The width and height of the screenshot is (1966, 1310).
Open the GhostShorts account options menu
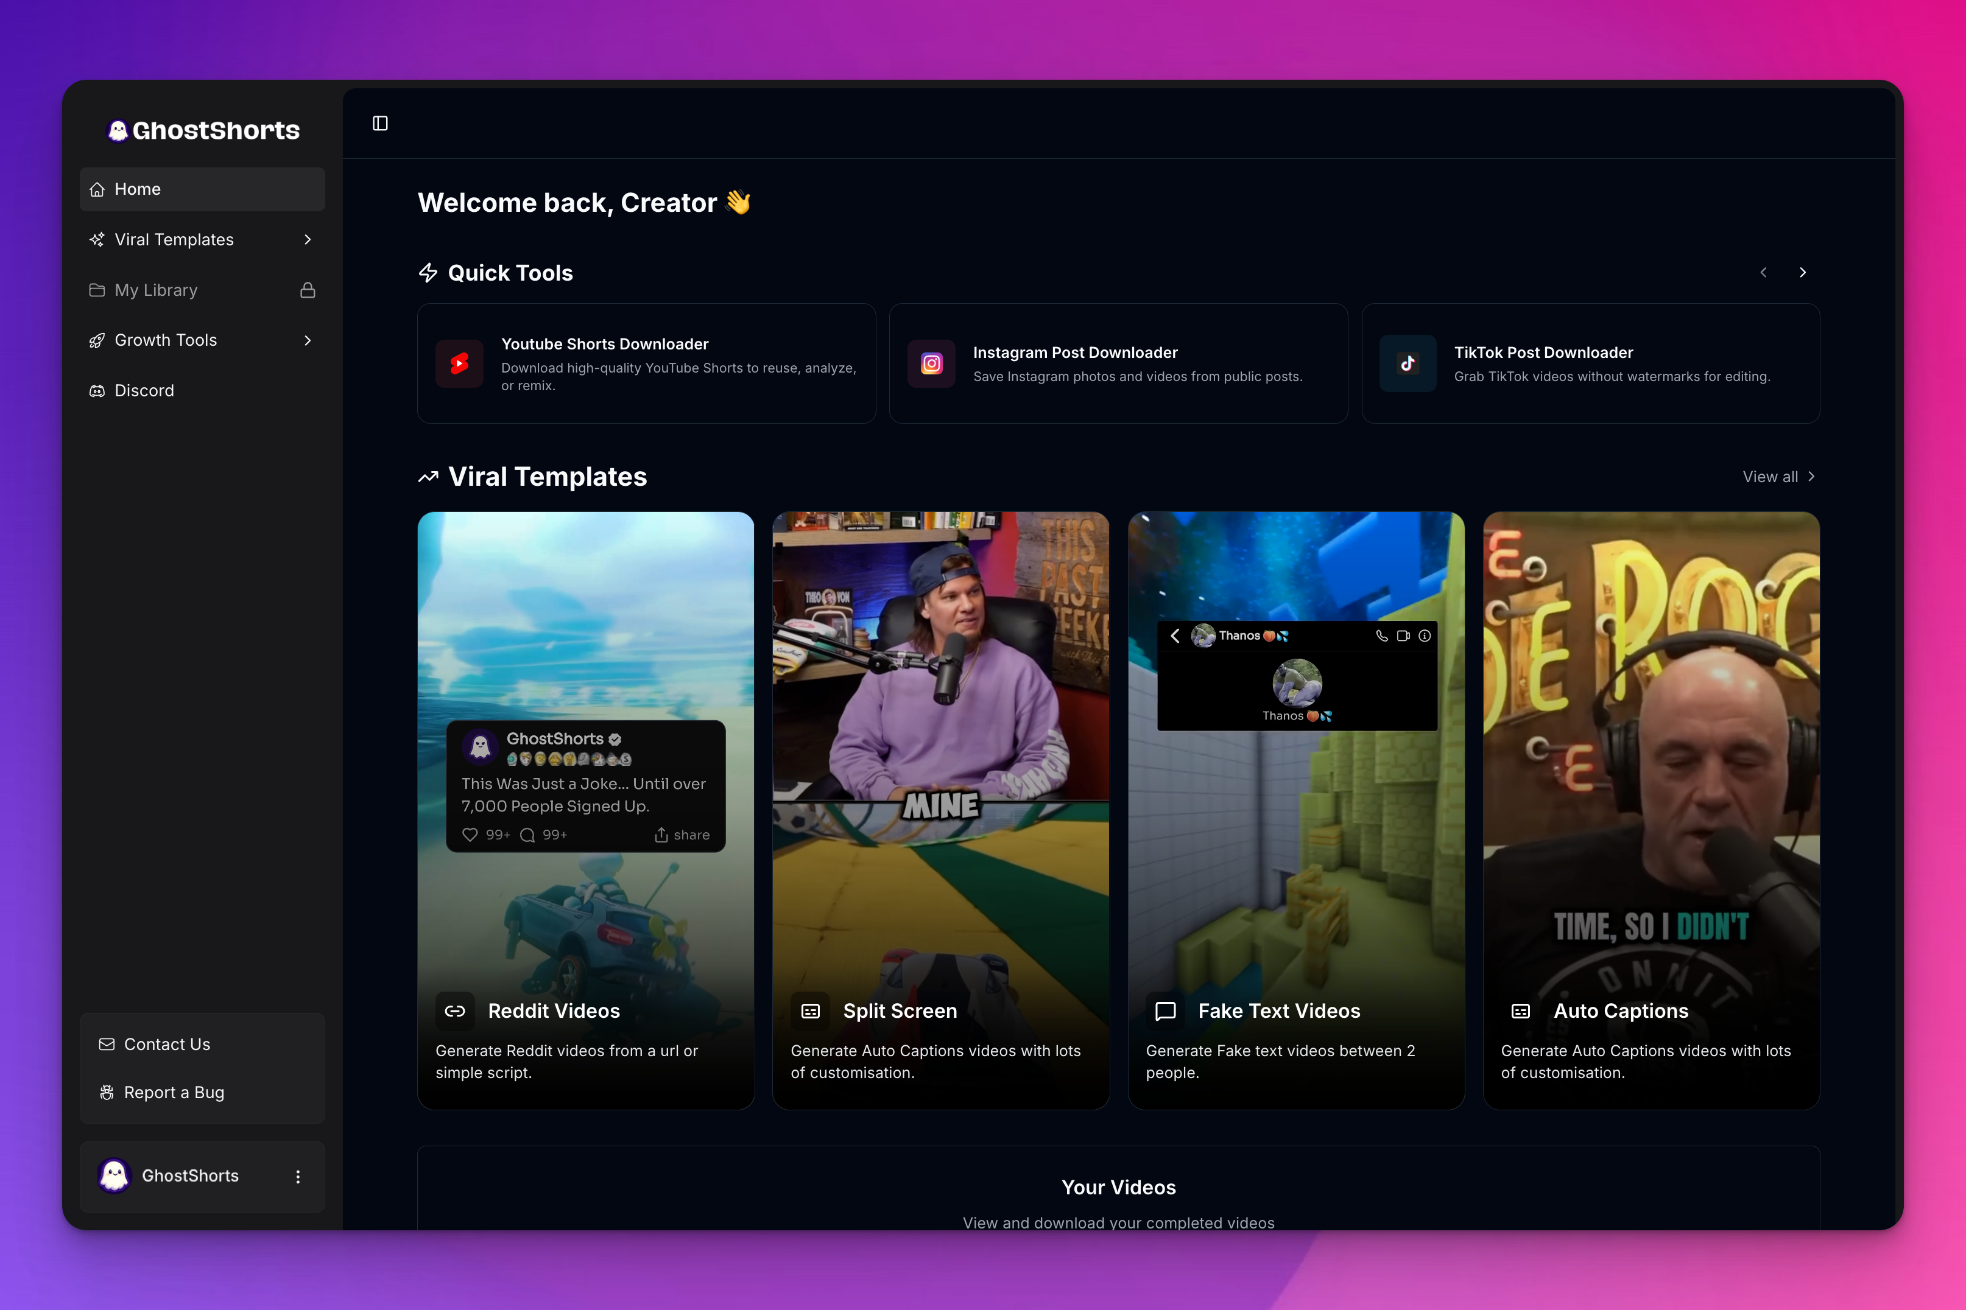[x=298, y=1176]
